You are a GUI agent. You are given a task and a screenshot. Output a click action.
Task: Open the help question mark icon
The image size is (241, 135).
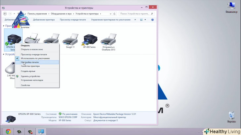(153, 19)
